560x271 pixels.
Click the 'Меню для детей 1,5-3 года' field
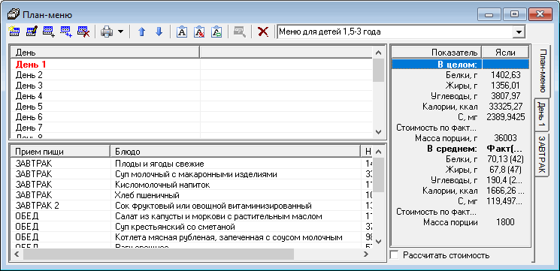tap(395, 32)
